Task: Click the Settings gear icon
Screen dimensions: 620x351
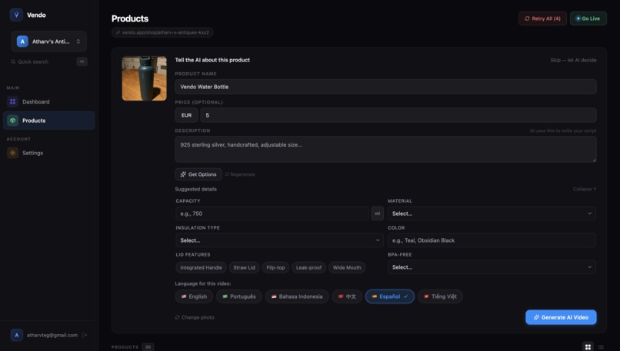Action: pos(12,153)
